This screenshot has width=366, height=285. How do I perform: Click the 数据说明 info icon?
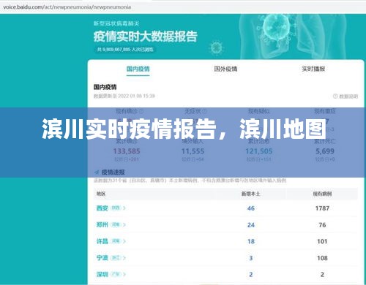click(x=335, y=96)
